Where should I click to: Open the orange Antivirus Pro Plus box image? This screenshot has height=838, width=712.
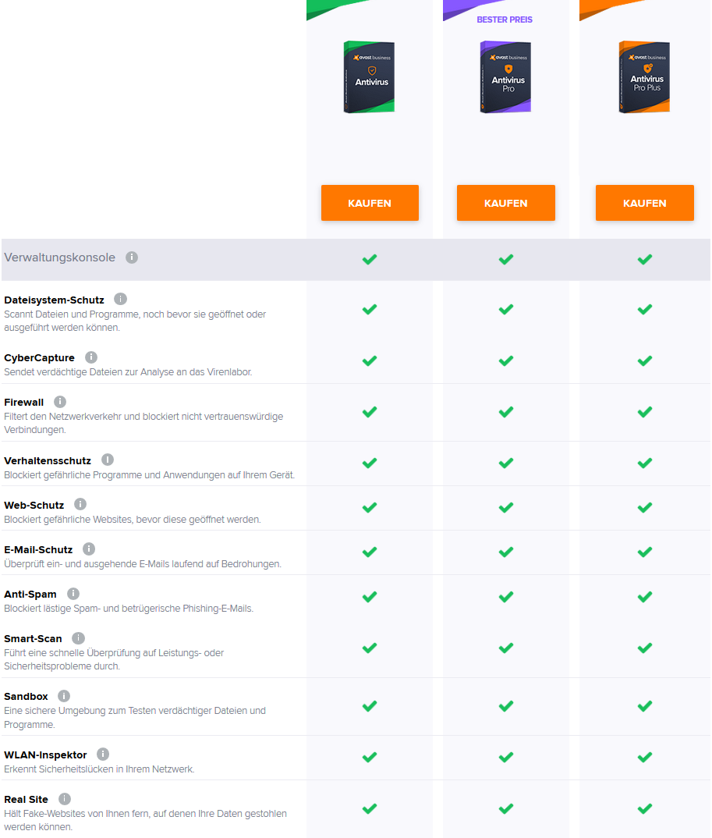click(644, 77)
